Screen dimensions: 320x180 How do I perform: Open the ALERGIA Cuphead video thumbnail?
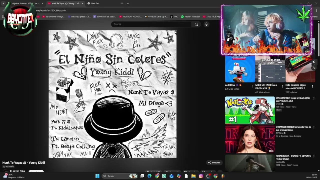tap(240, 68)
